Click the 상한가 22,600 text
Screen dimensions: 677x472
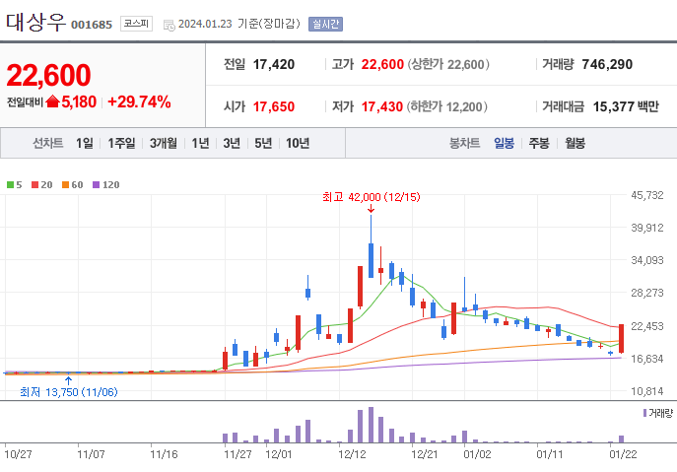tap(448, 64)
